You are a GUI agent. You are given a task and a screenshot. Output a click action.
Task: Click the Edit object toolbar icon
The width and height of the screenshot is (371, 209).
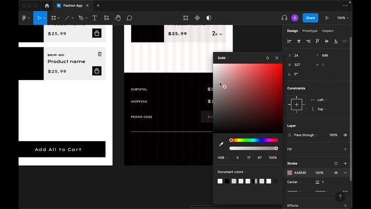coord(185,18)
